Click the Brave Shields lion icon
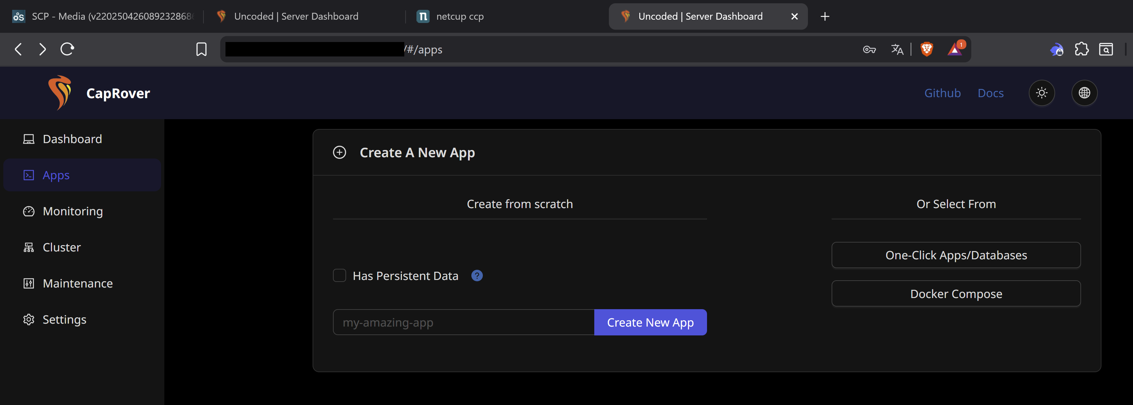Viewport: 1133px width, 405px height. 927,49
